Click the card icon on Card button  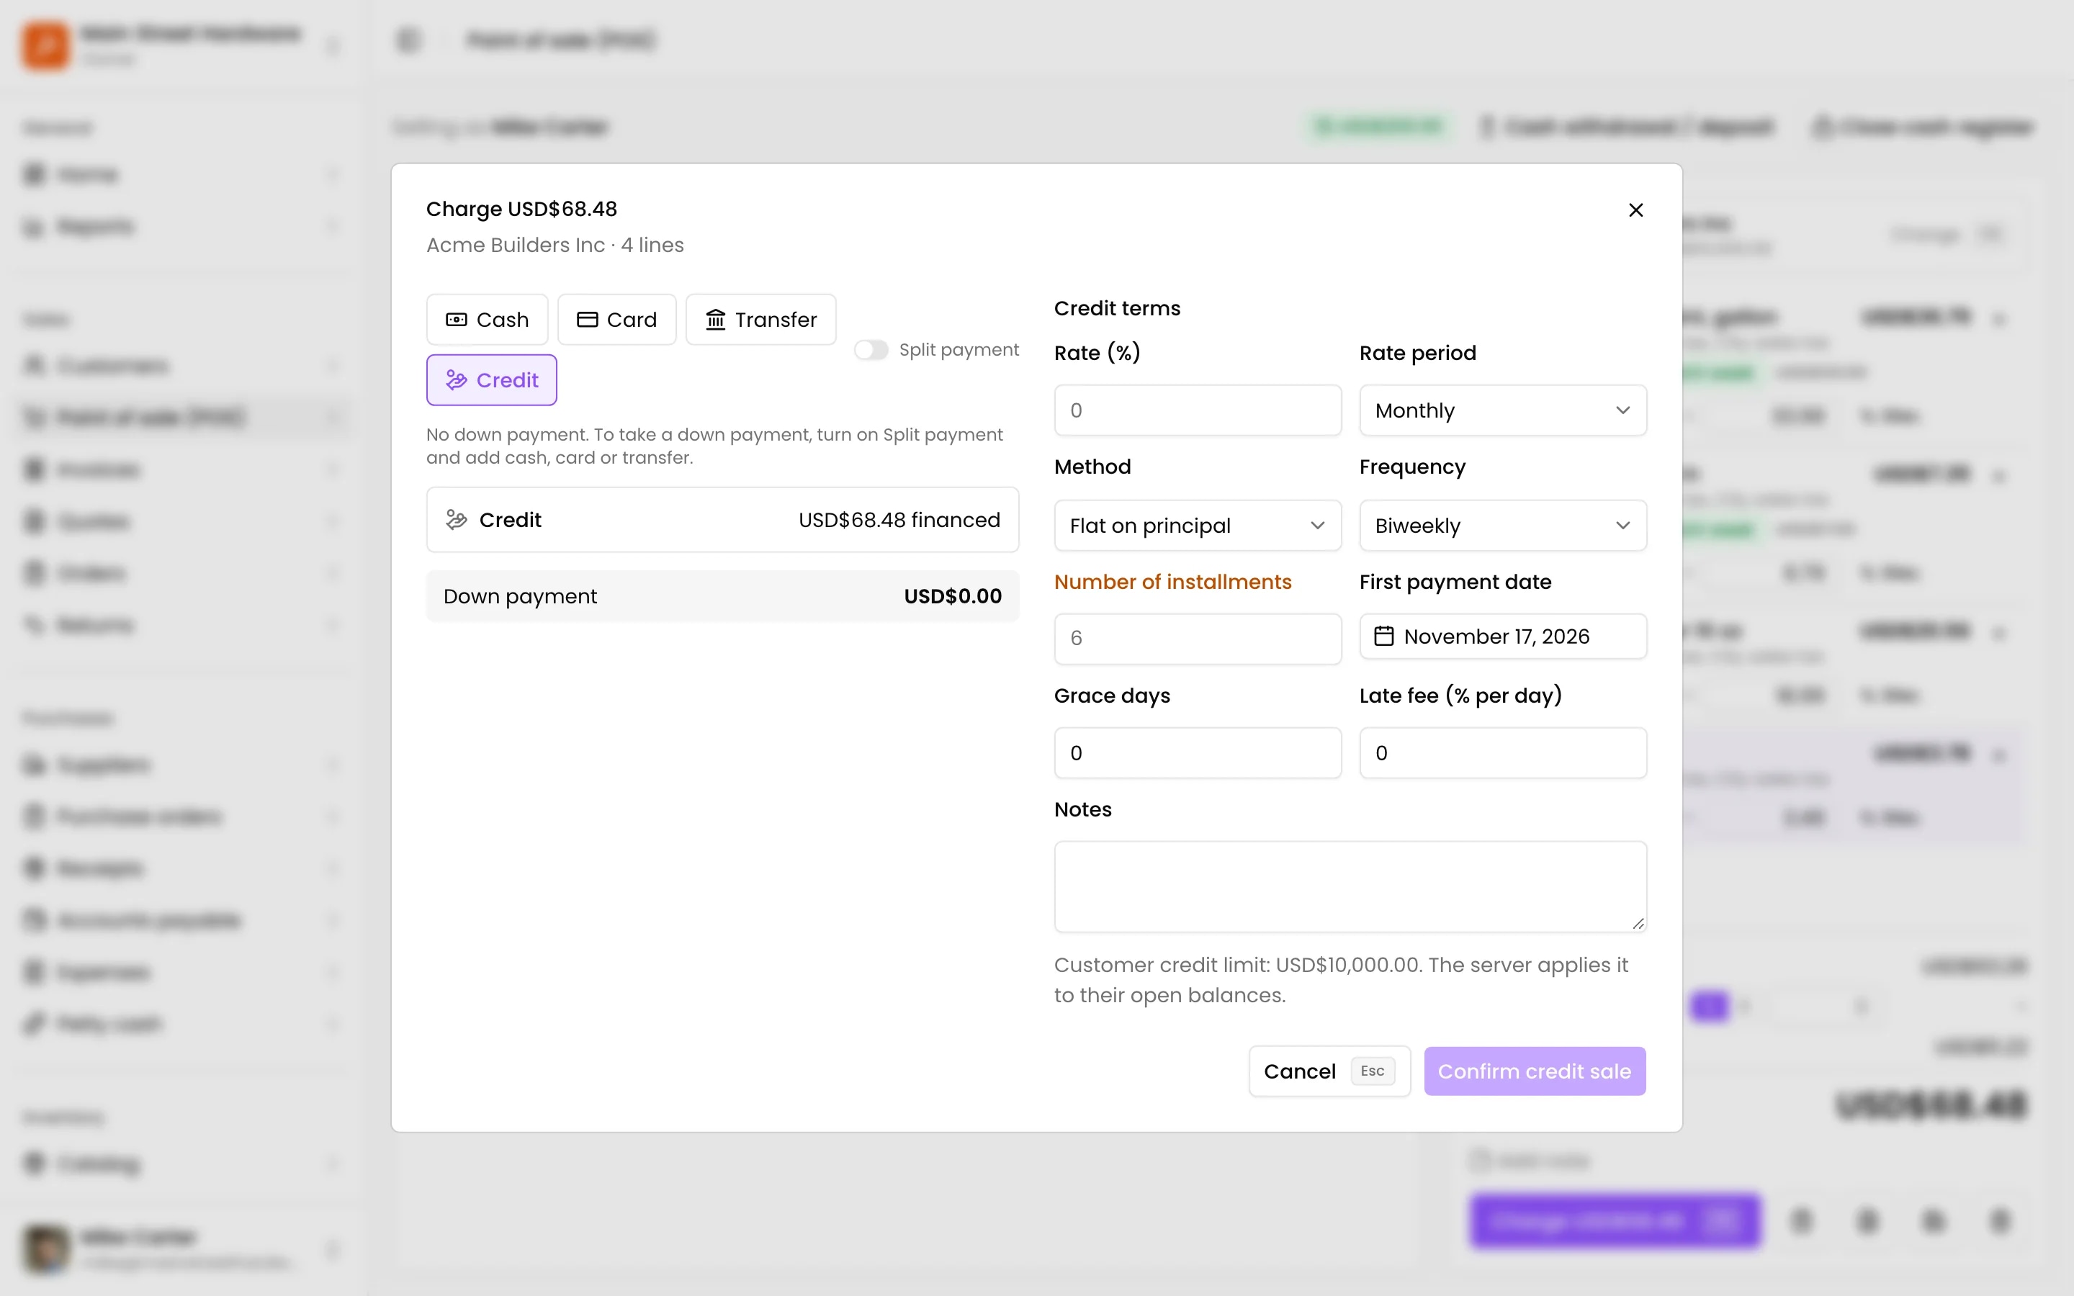586,320
